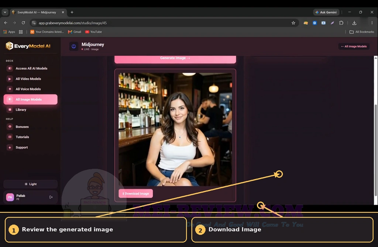
Task: Open Access All AI Models
Action: (x=30, y=68)
